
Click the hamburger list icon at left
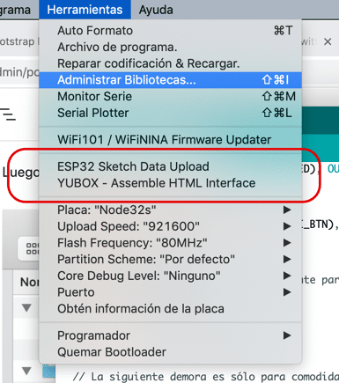point(8,114)
